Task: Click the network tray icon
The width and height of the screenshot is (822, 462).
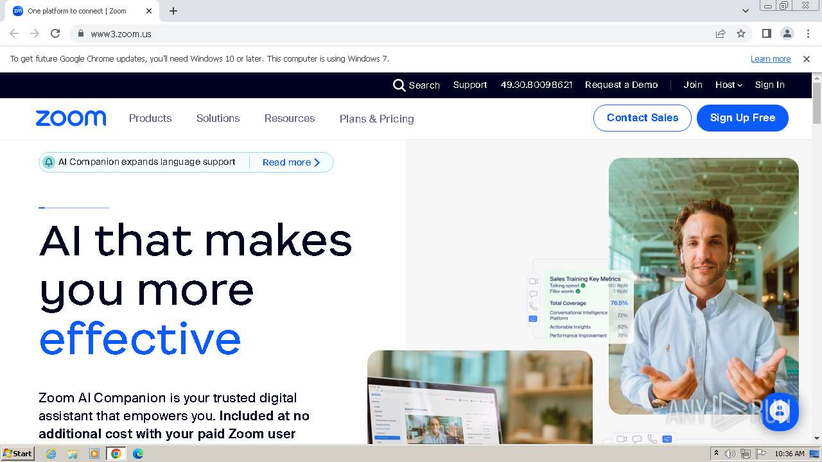Action: point(746,454)
